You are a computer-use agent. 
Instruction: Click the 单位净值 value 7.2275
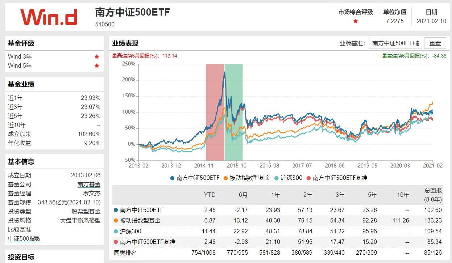pyautogui.click(x=395, y=21)
